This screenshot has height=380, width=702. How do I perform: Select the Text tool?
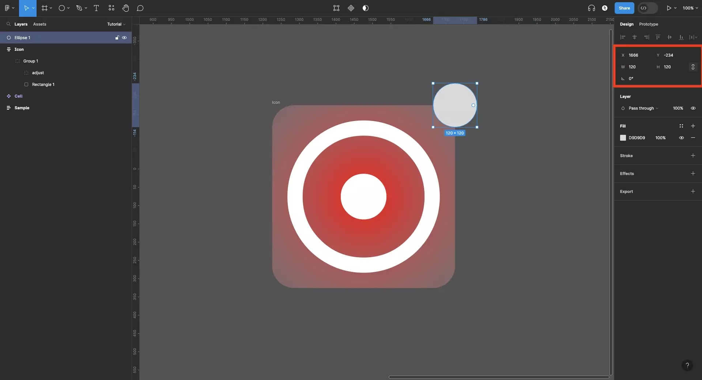pyautogui.click(x=97, y=8)
